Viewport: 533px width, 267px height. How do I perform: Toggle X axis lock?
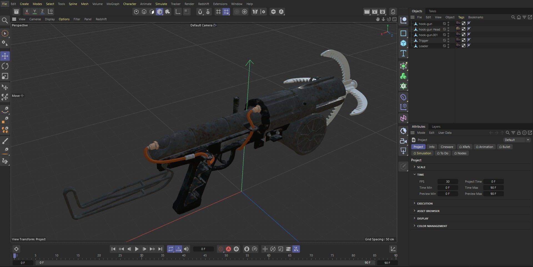pos(27,12)
